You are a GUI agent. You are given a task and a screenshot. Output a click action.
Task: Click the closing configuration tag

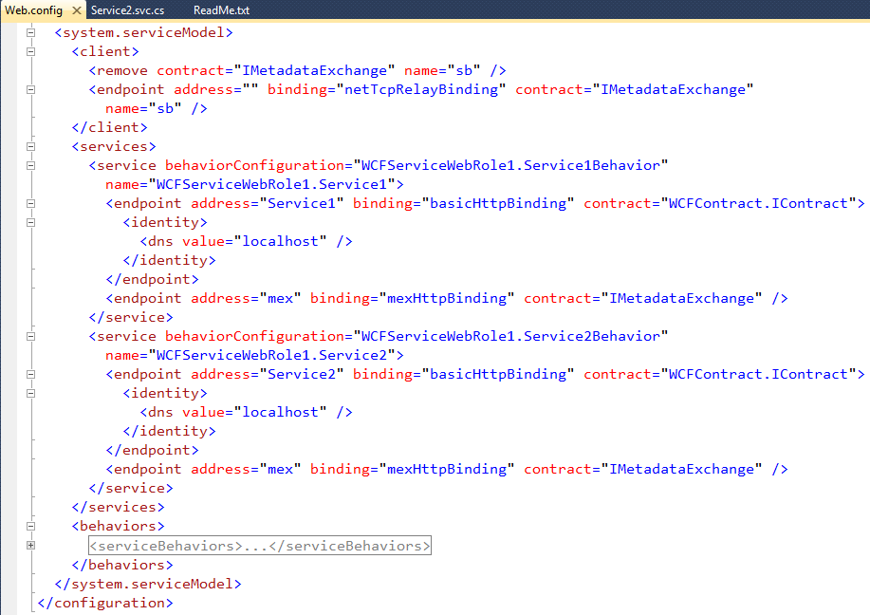click(104, 603)
